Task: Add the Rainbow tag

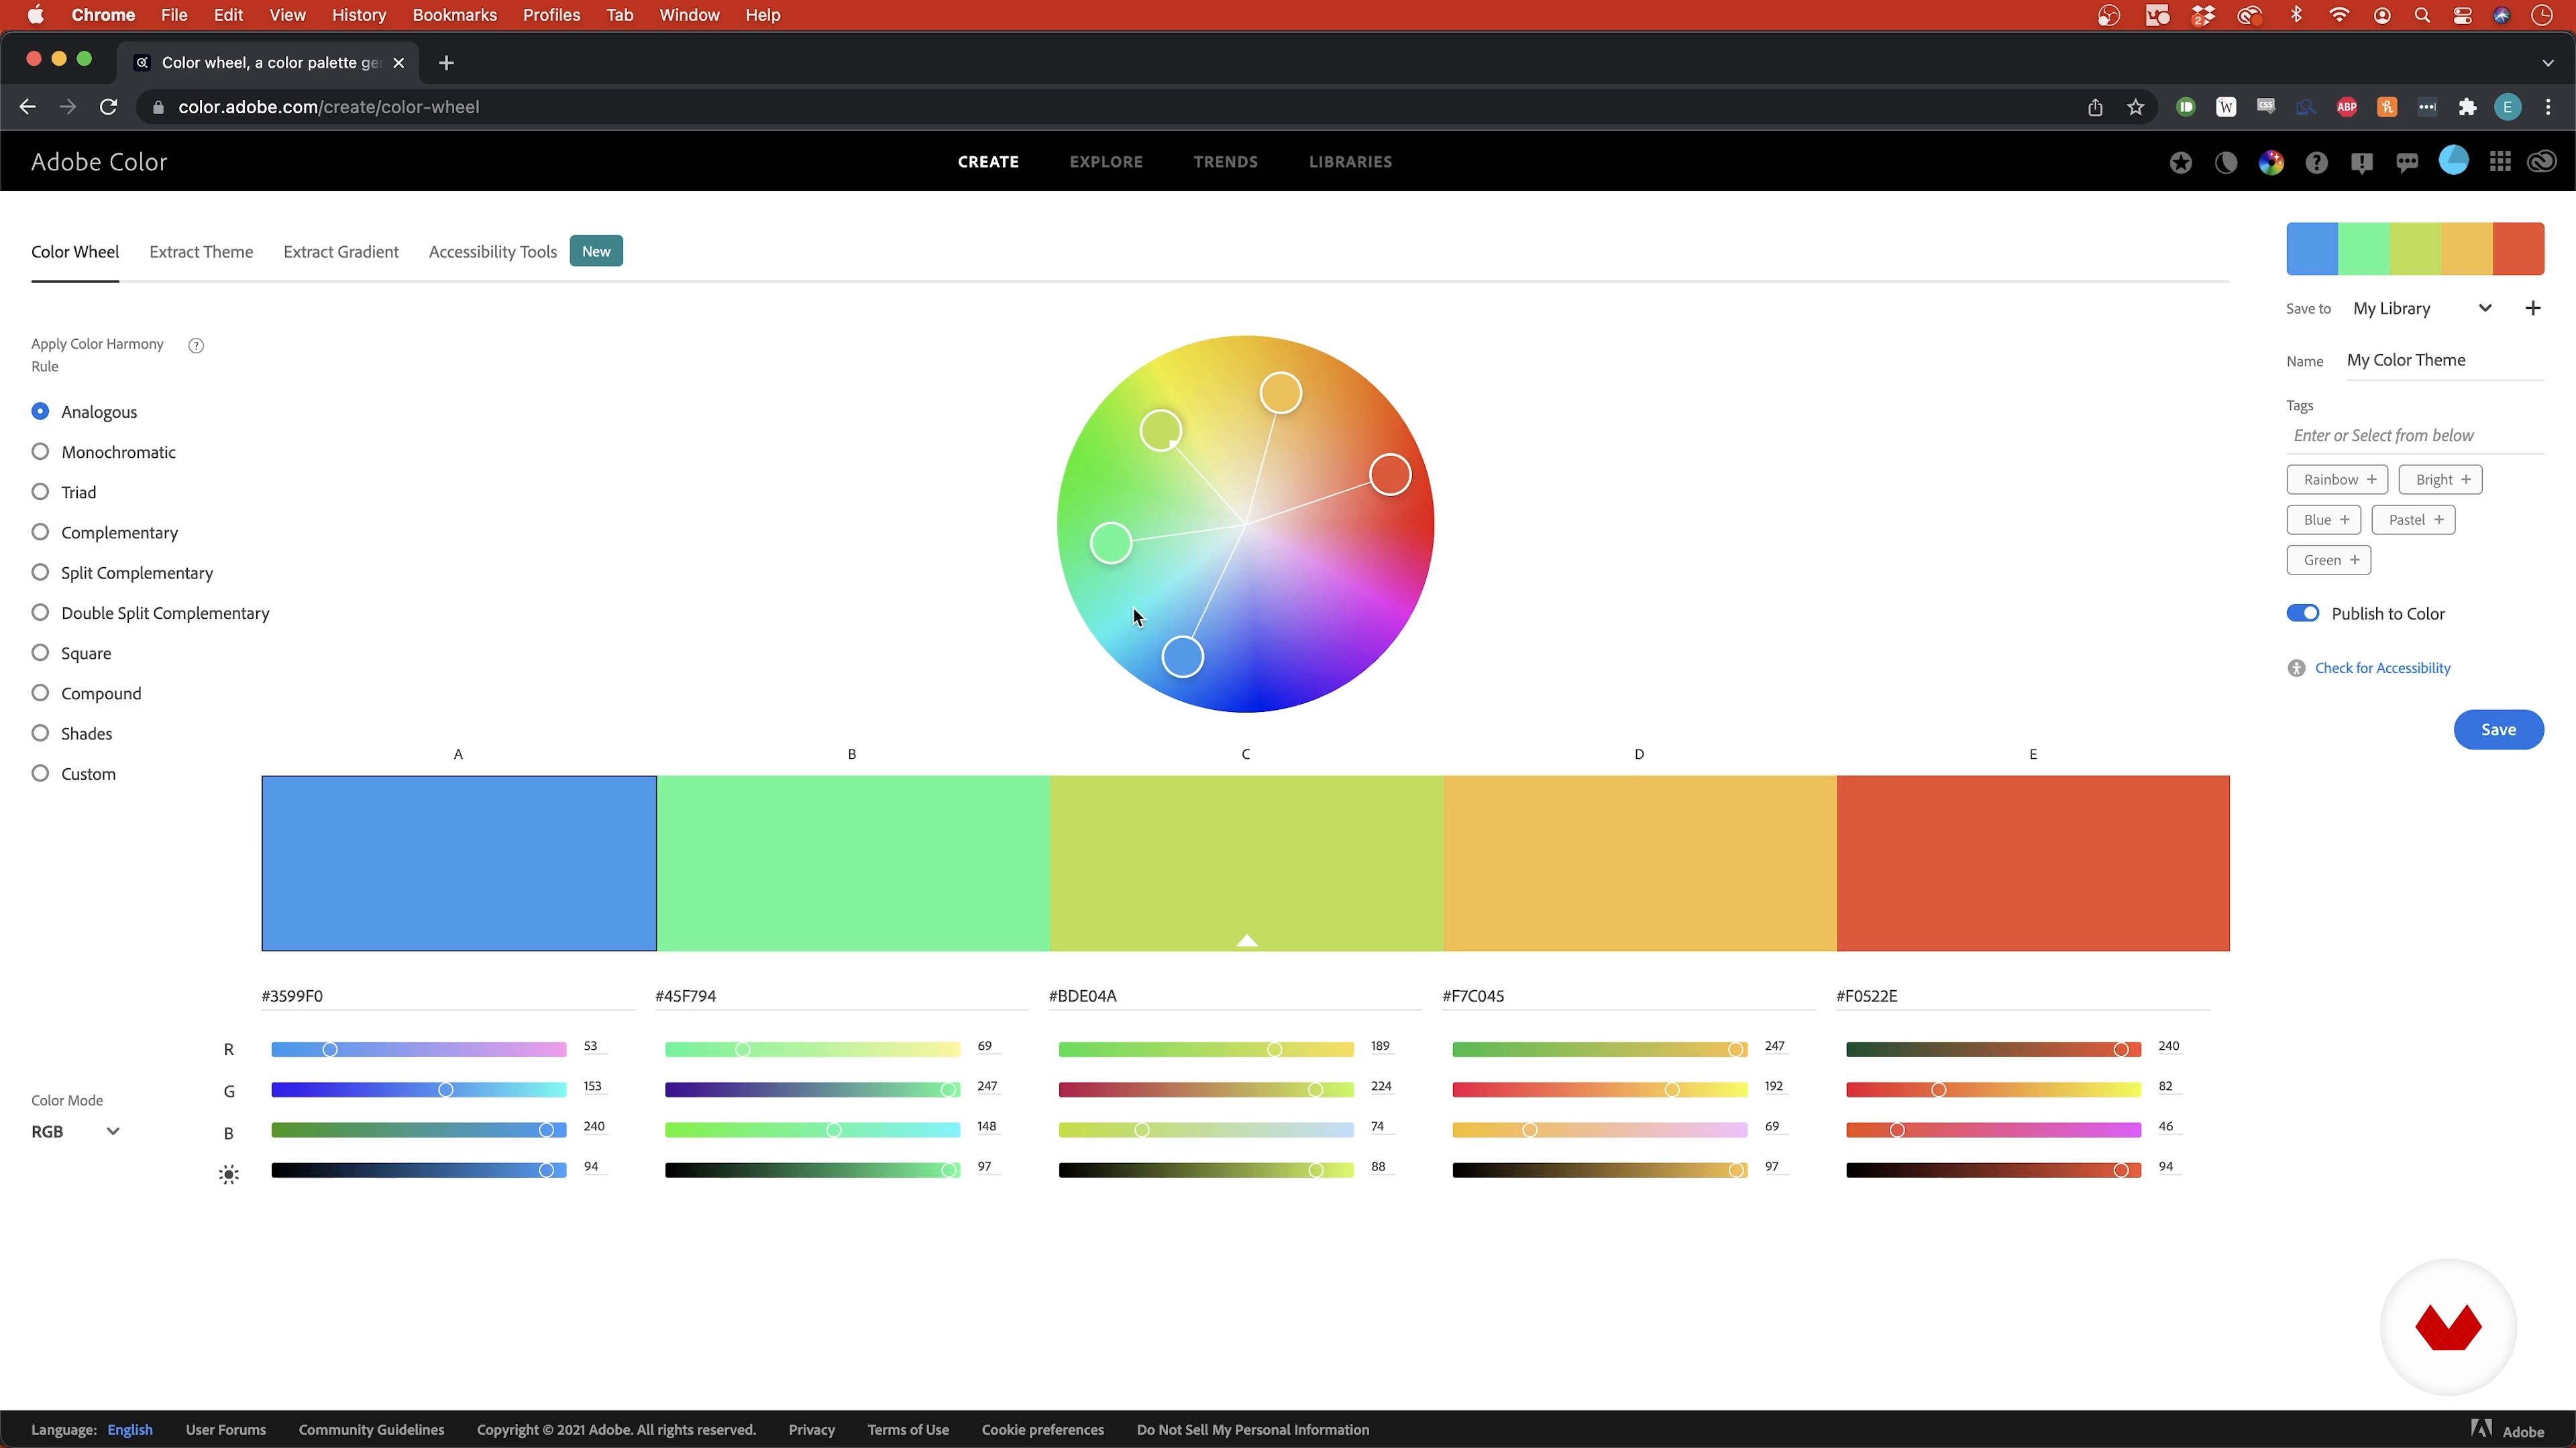Action: click(x=2337, y=480)
